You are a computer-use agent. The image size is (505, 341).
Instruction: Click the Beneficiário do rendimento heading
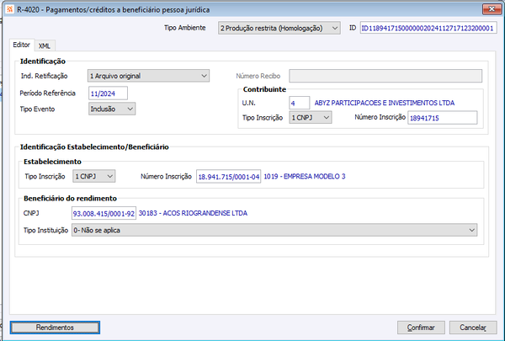70,198
